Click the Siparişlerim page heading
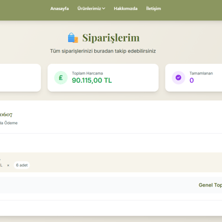This screenshot has height=222, width=222. 111,38
